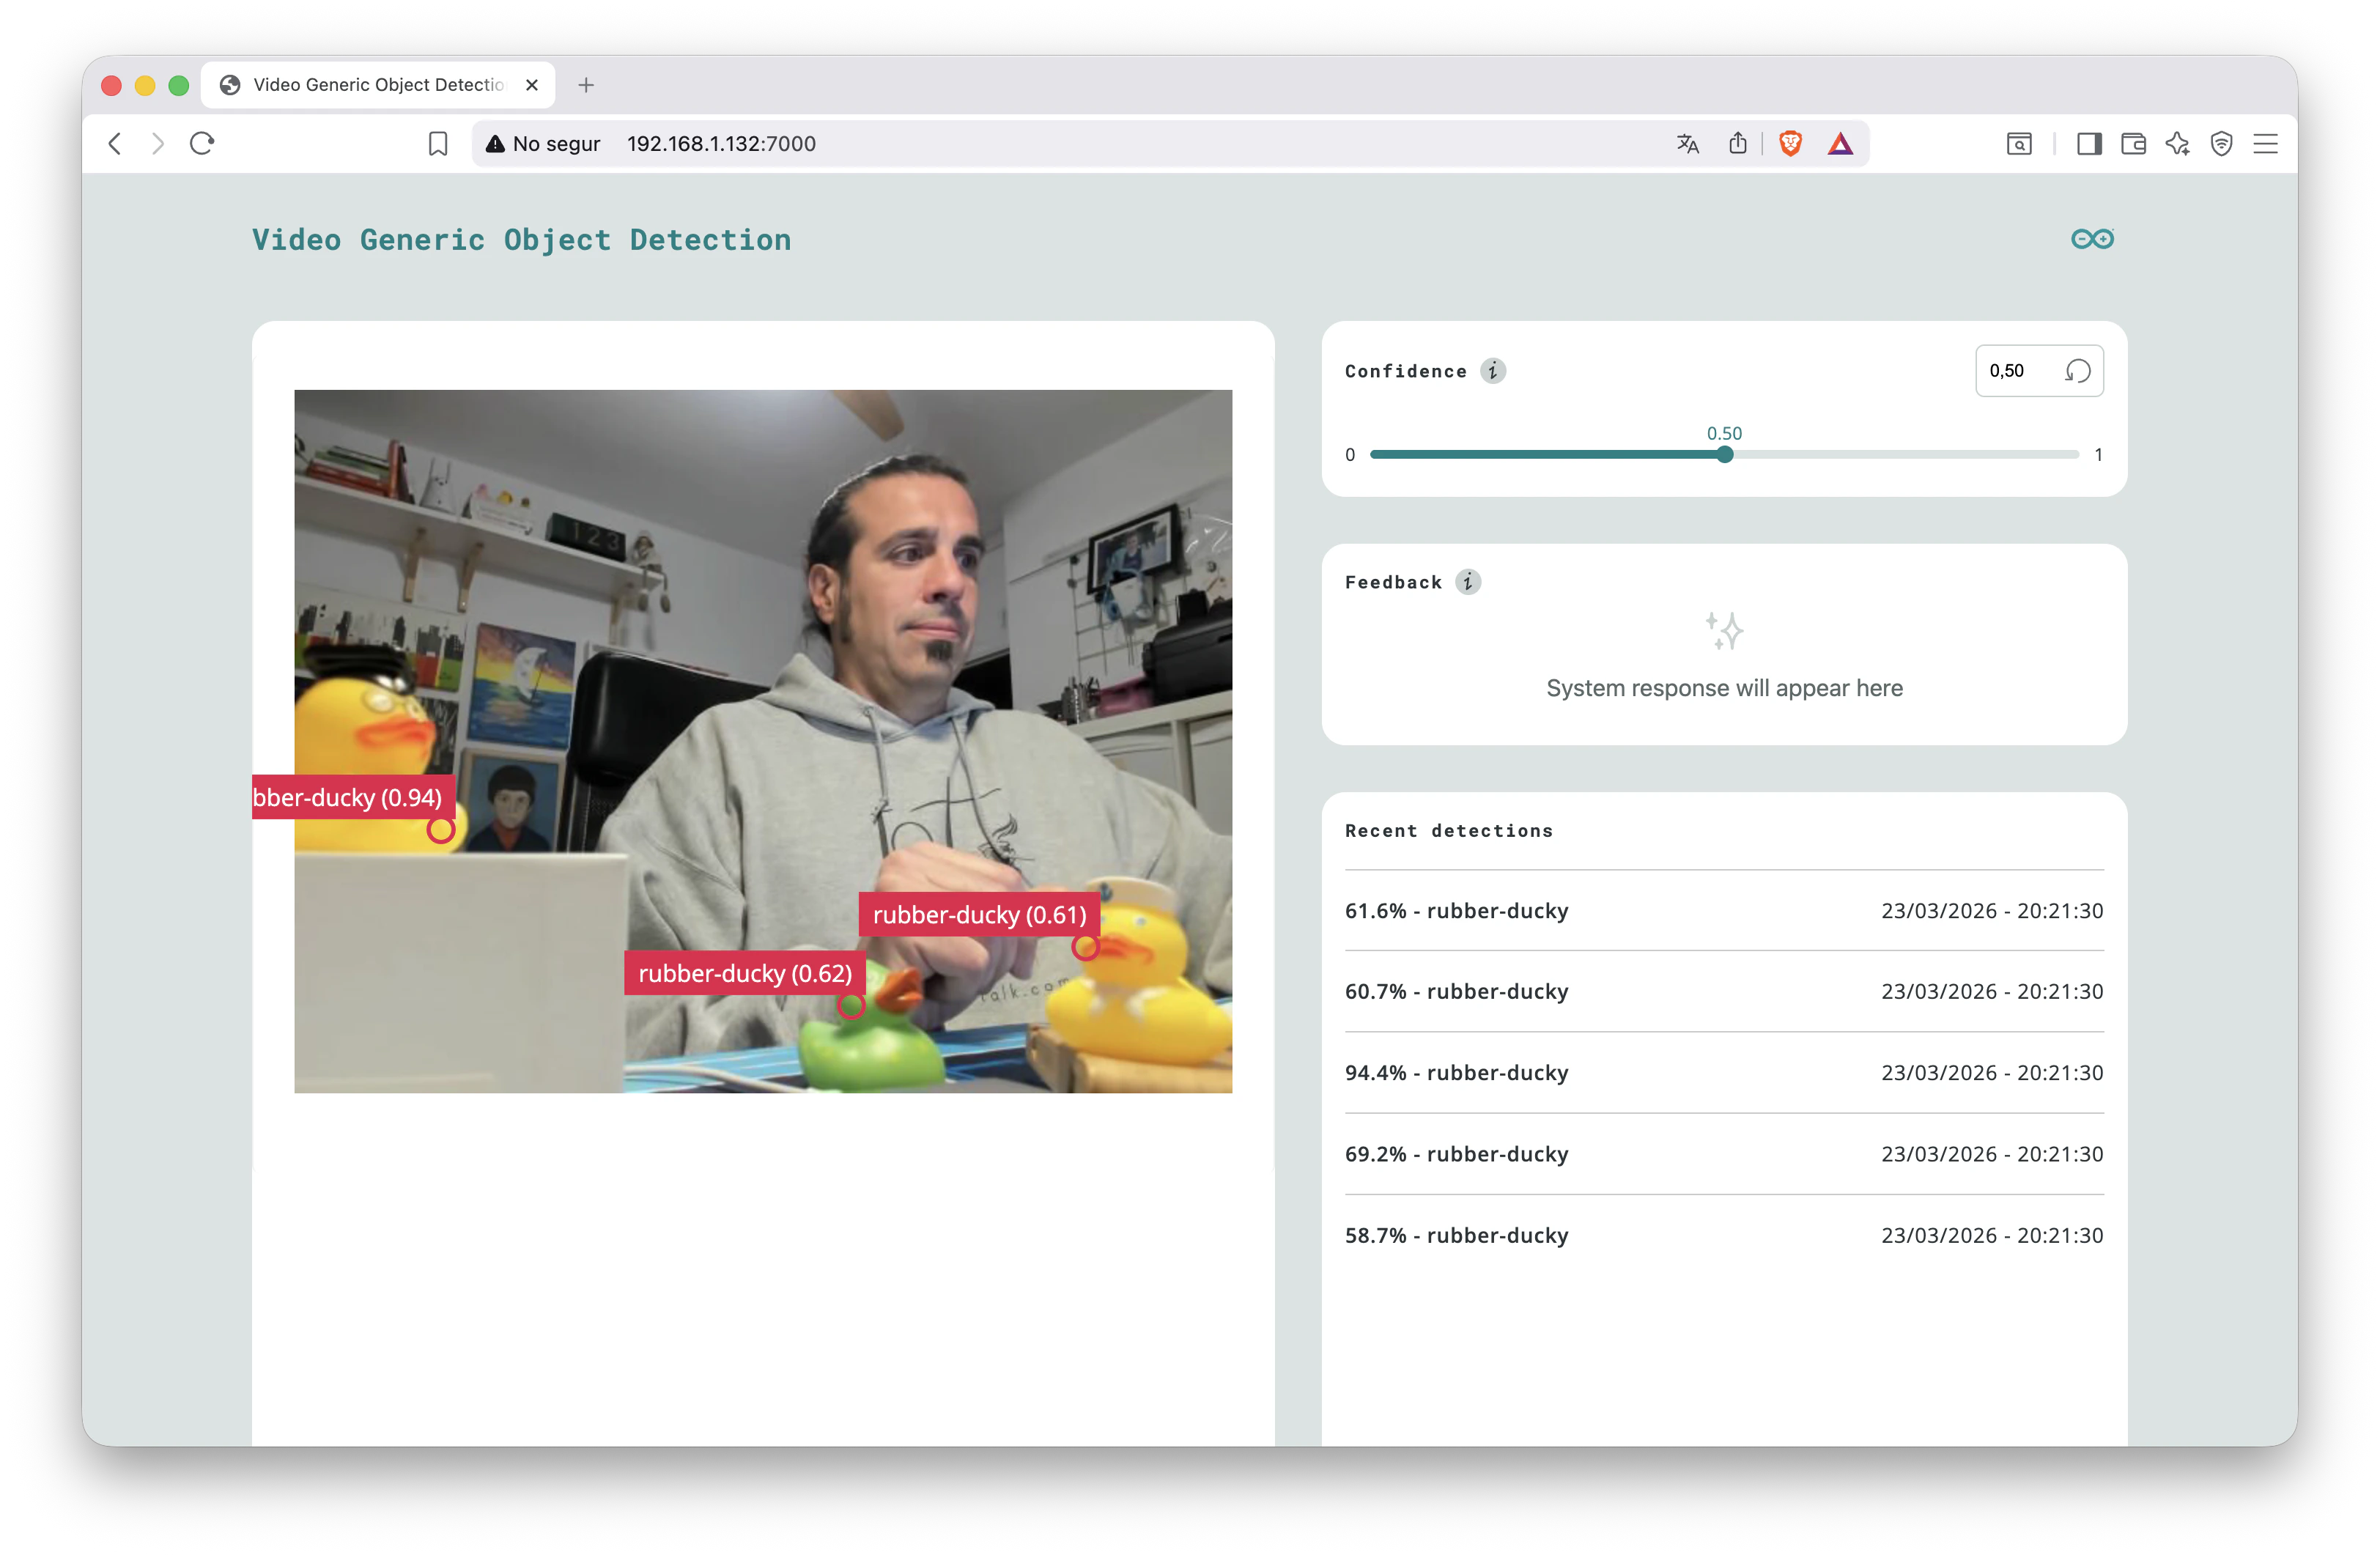Click the Confidence info icon
The image size is (2380, 1555).
(1492, 371)
